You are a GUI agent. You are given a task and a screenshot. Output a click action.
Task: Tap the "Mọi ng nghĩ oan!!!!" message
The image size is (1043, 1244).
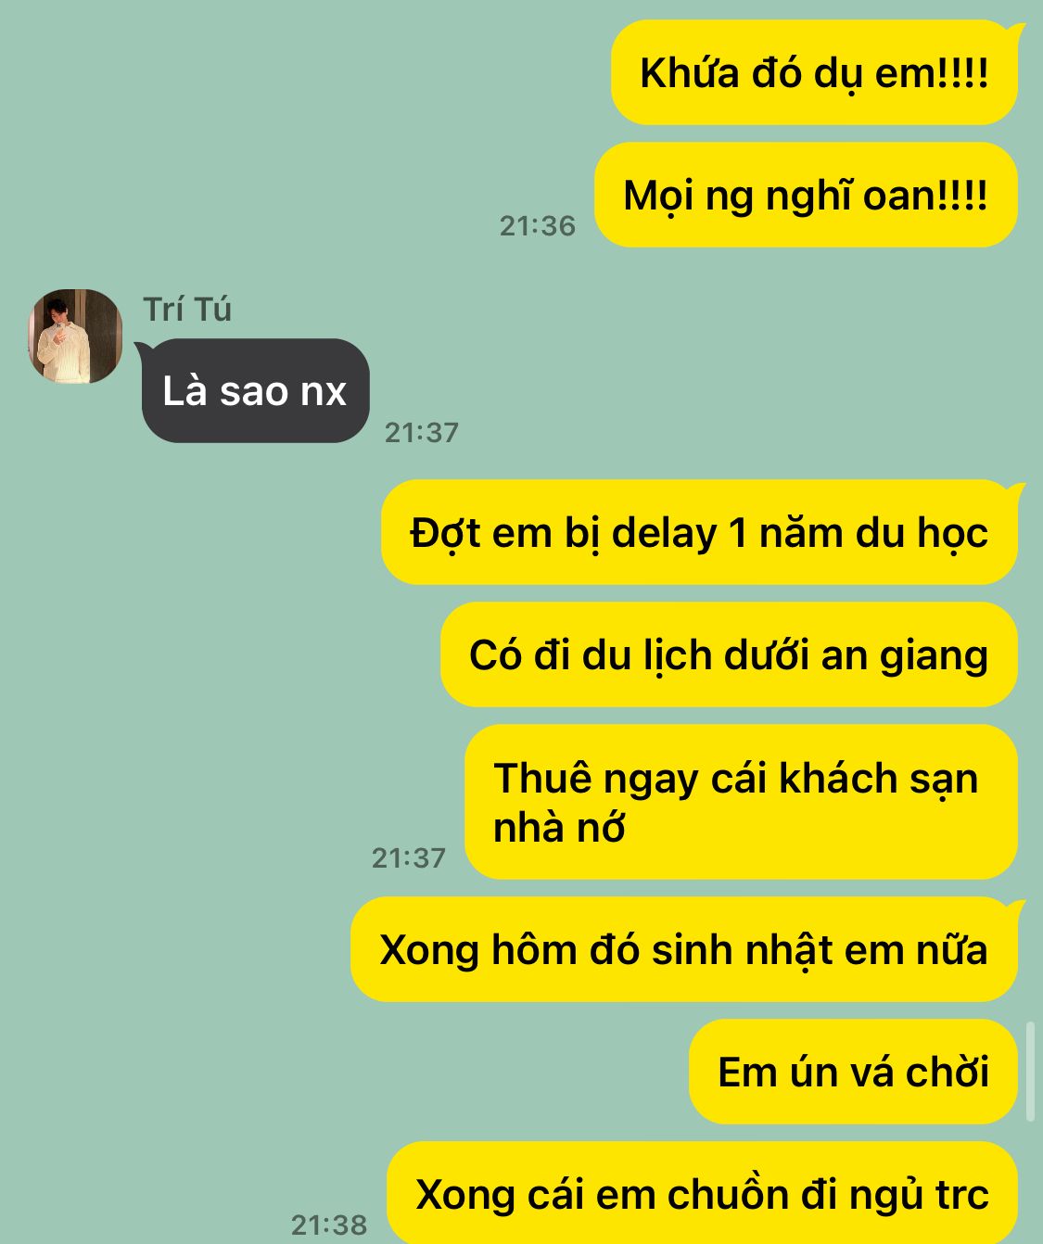(x=805, y=196)
